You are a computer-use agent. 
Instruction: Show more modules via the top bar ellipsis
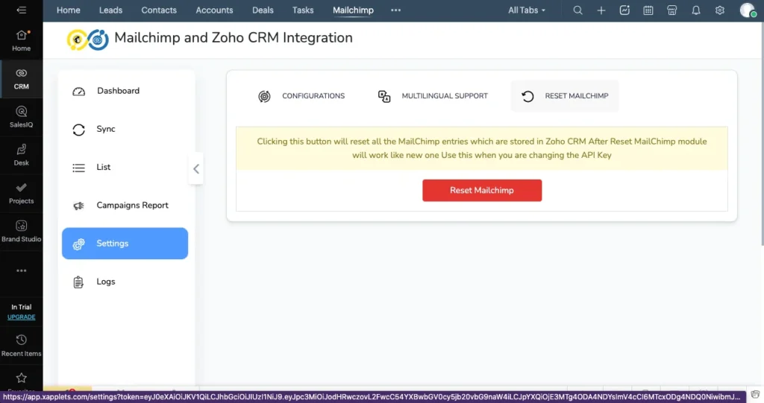click(395, 10)
